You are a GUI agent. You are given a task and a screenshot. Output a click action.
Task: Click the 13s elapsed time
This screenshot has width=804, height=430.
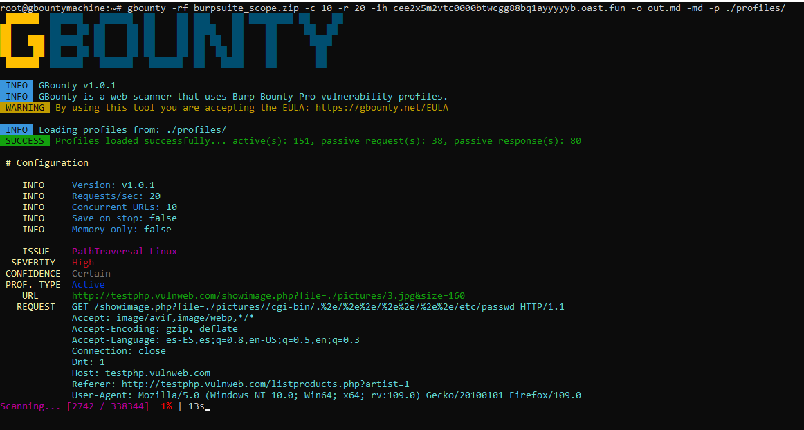(197, 406)
